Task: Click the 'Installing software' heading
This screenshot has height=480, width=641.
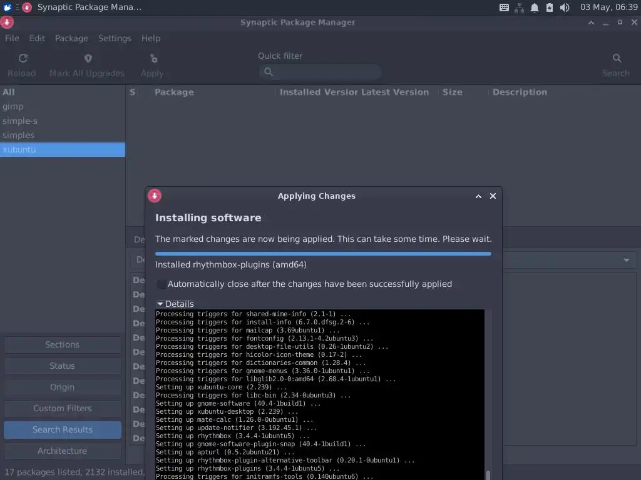Action: tap(208, 217)
